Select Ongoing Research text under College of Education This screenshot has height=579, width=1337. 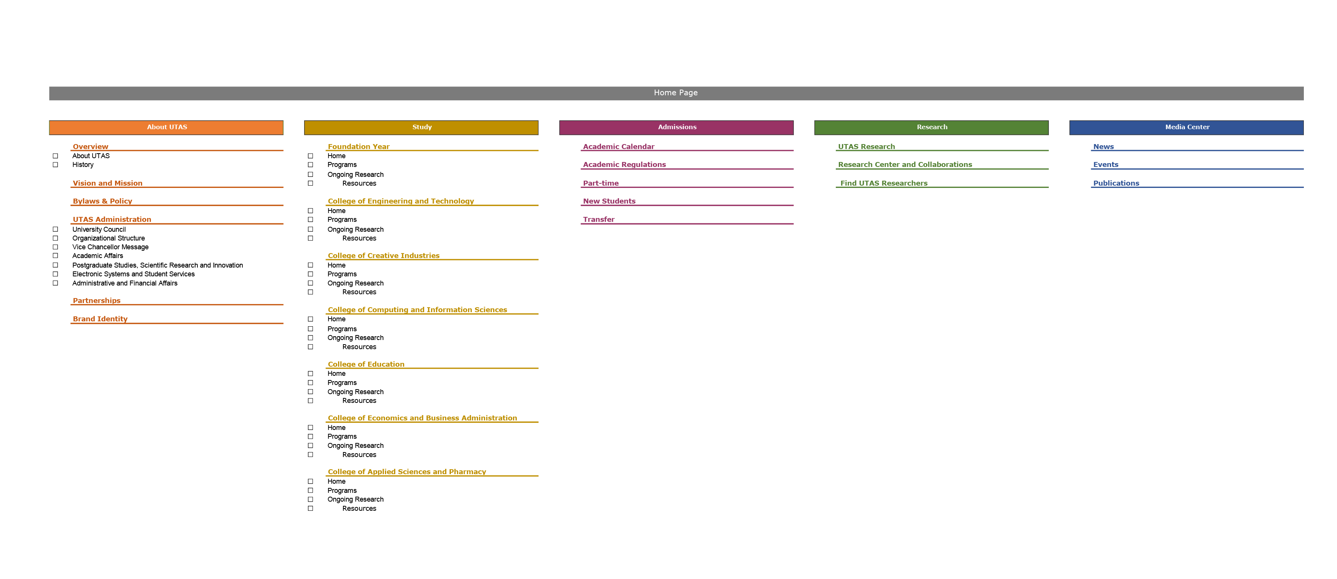356,392
